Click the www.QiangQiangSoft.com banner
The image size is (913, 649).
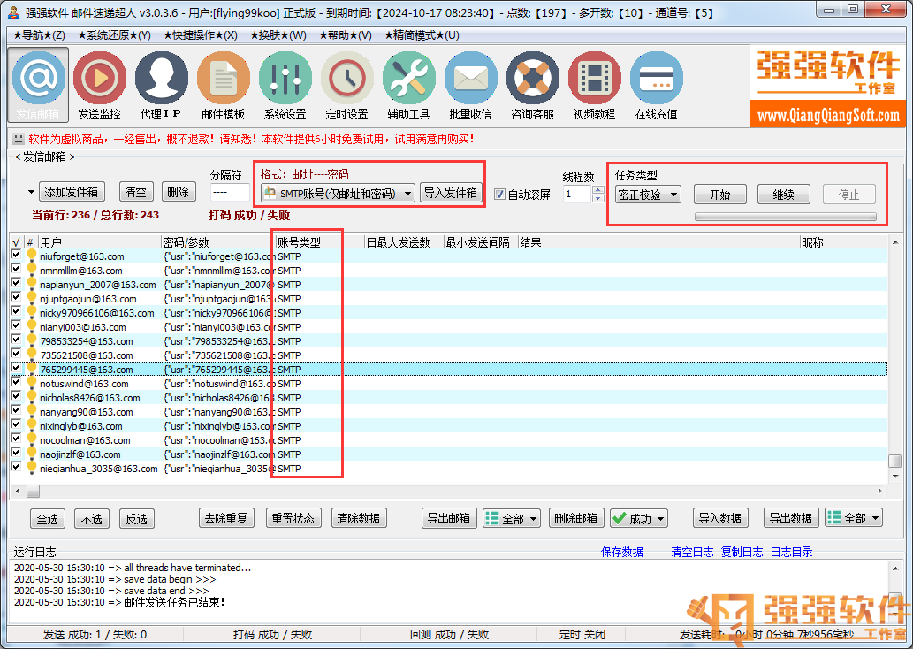(828, 115)
